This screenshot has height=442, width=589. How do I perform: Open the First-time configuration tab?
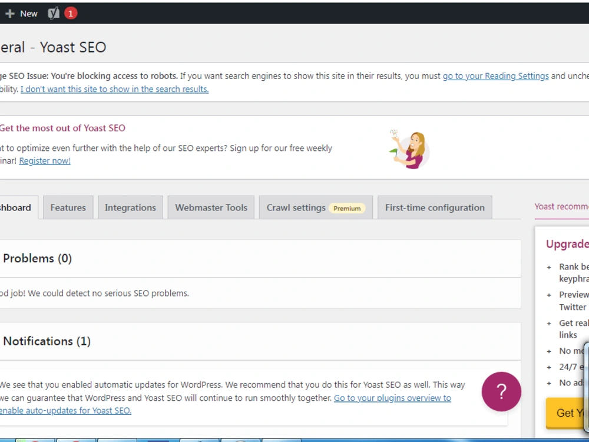(x=435, y=207)
